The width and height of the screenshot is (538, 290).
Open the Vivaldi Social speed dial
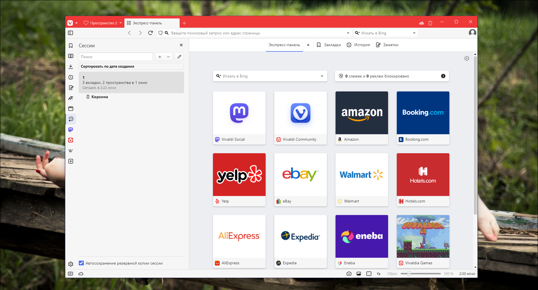pyautogui.click(x=239, y=118)
